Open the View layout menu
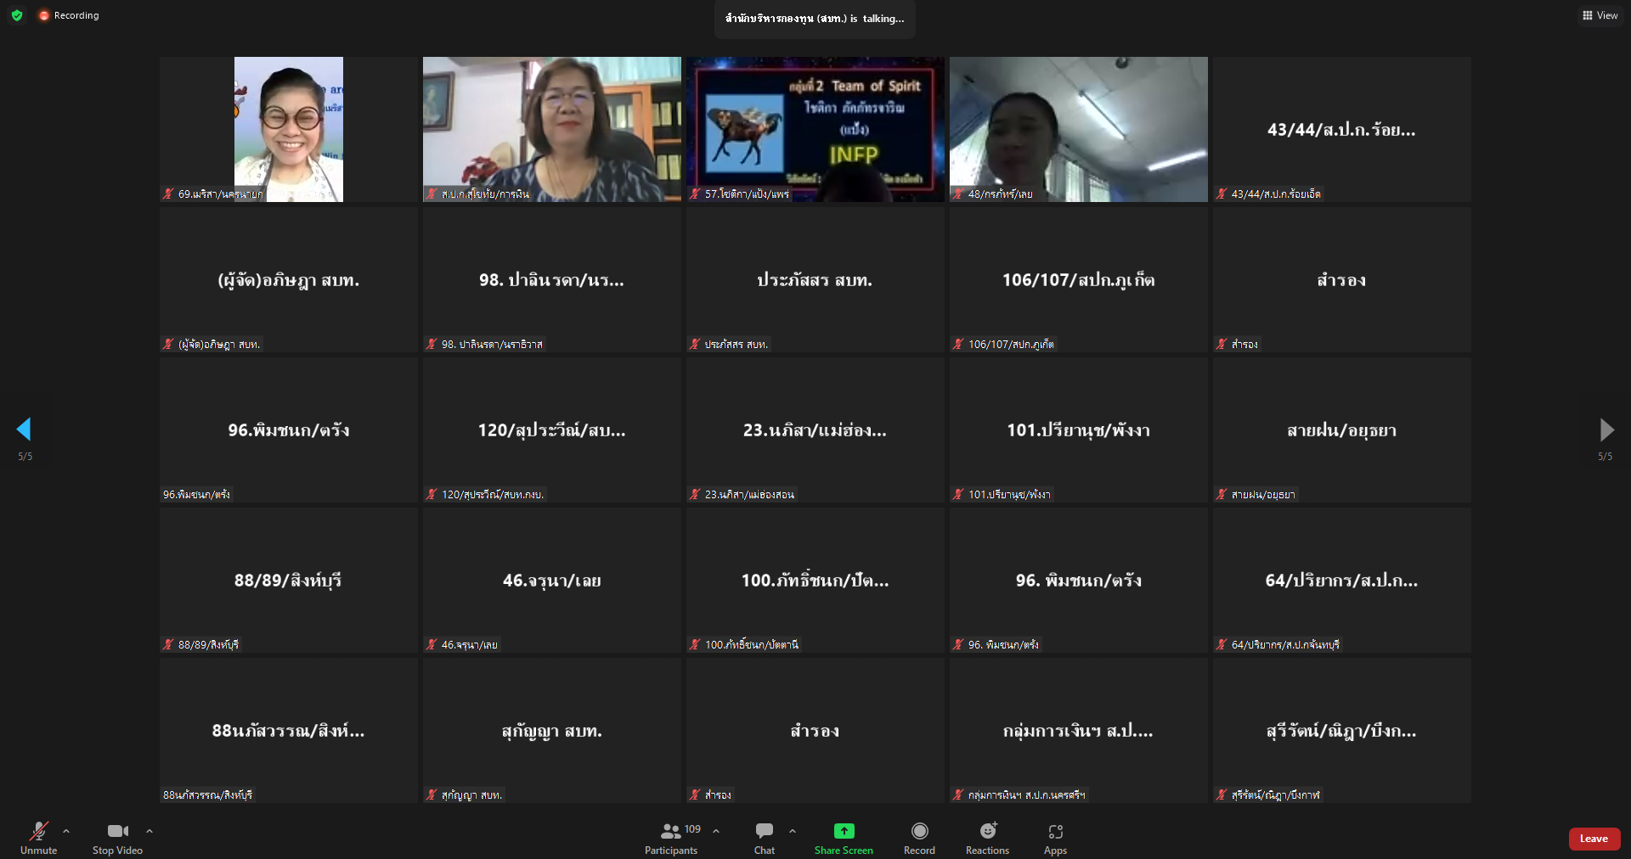The height and width of the screenshot is (859, 1631). click(x=1600, y=15)
